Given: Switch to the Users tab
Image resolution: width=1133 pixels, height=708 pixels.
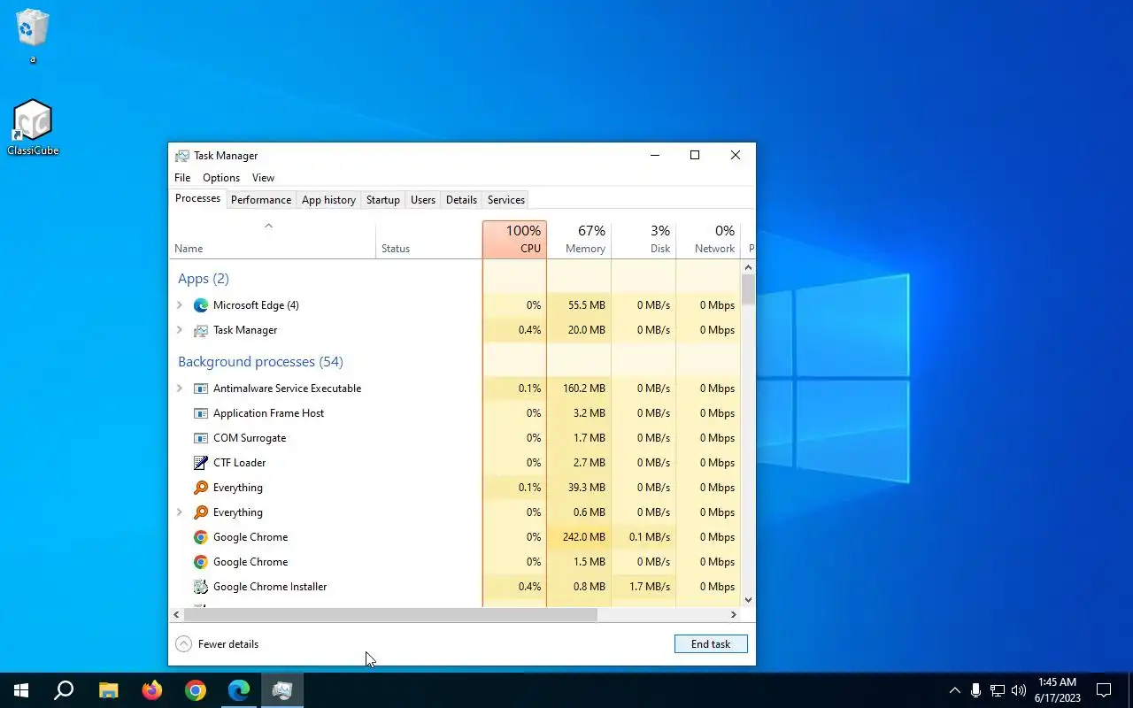Looking at the screenshot, I should (x=423, y=200).
